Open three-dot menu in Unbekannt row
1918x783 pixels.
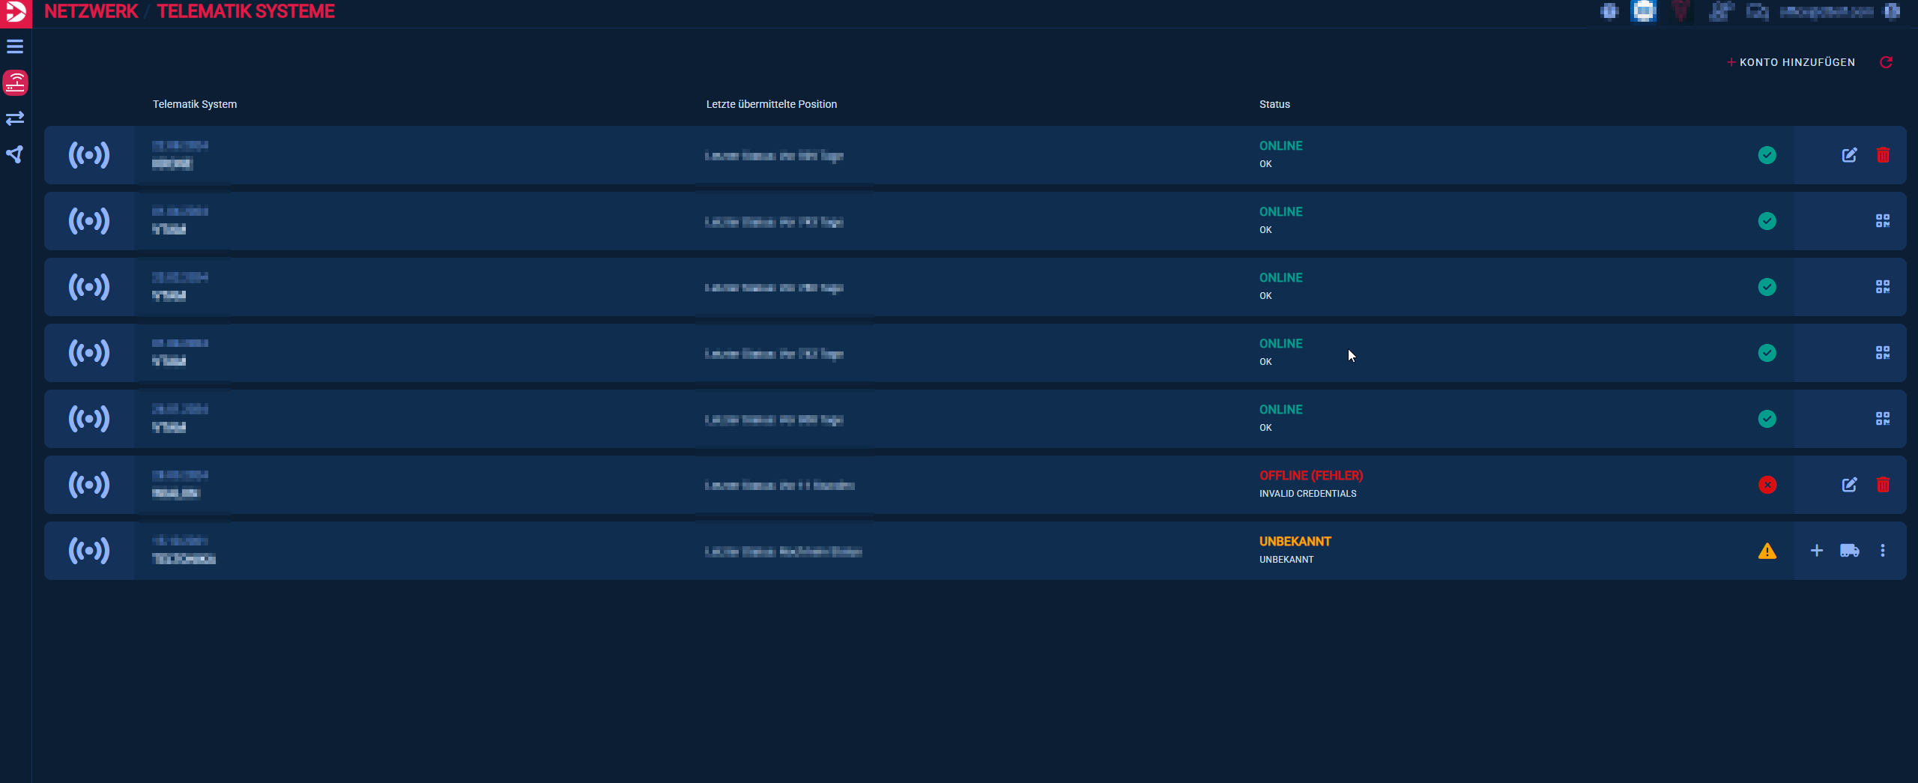point(1882,551)
